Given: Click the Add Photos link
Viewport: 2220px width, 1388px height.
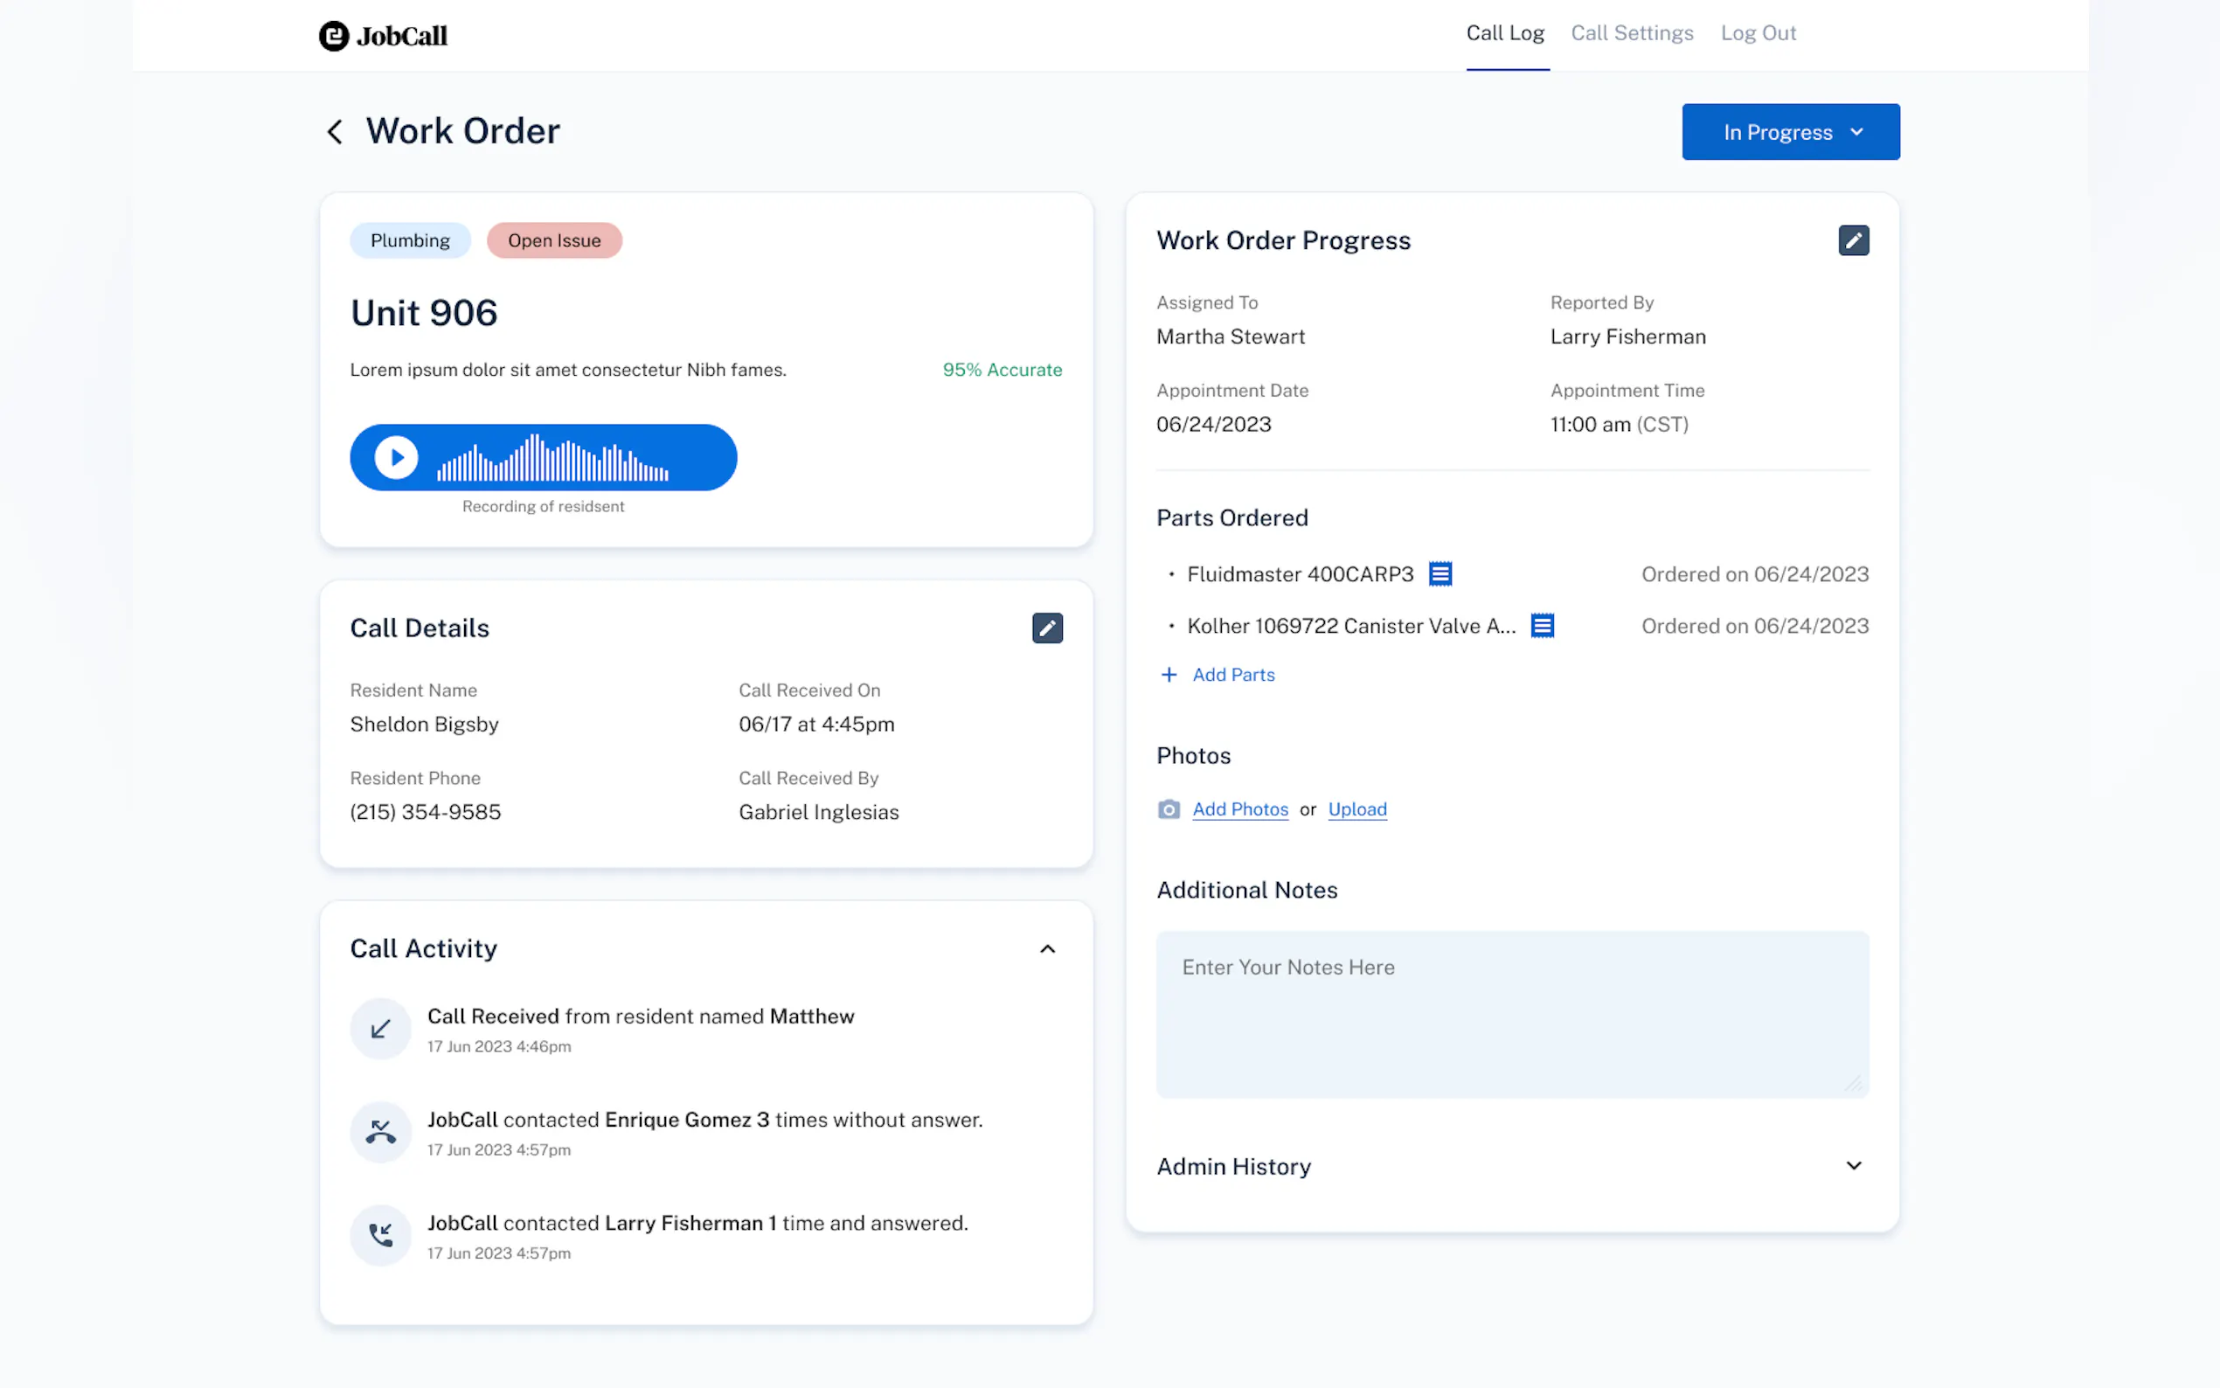Looking at the screenshot, I should point(1240,809).
